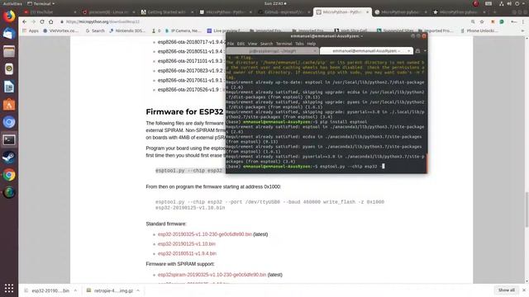The width and height of the screenshot is (529, 297).
Task: Bookmark this page with the star icon
Action: point(482,21)
